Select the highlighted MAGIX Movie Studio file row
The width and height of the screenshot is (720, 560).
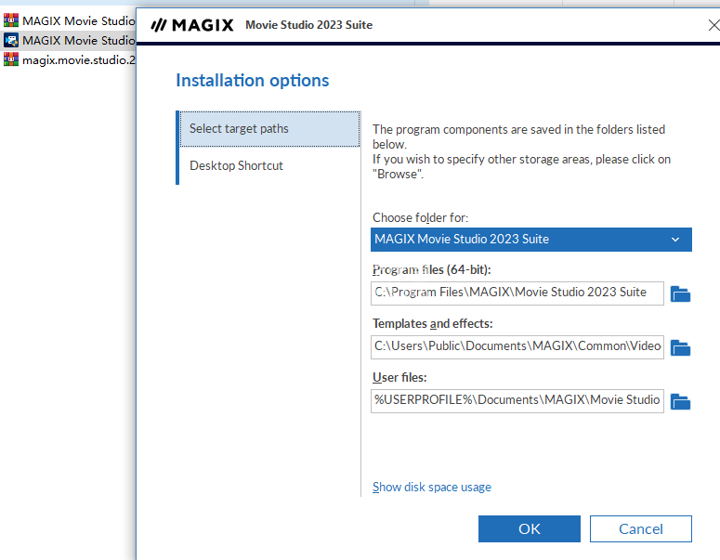69,40
